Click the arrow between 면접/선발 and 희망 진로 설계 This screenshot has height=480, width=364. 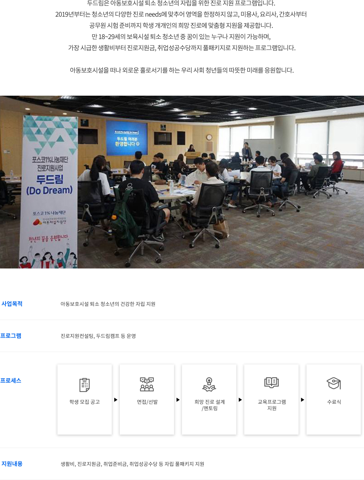click(x=178, y=400)
